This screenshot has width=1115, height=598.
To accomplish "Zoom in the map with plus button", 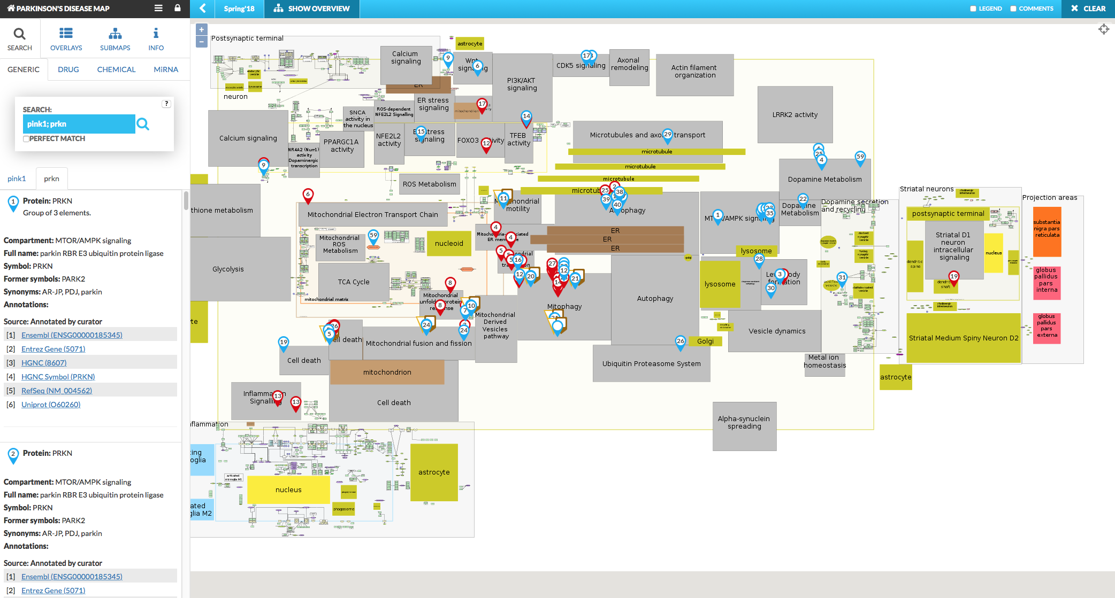I will point(202,30).
